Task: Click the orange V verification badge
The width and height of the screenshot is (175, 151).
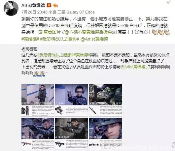Action: coord(49,5)
